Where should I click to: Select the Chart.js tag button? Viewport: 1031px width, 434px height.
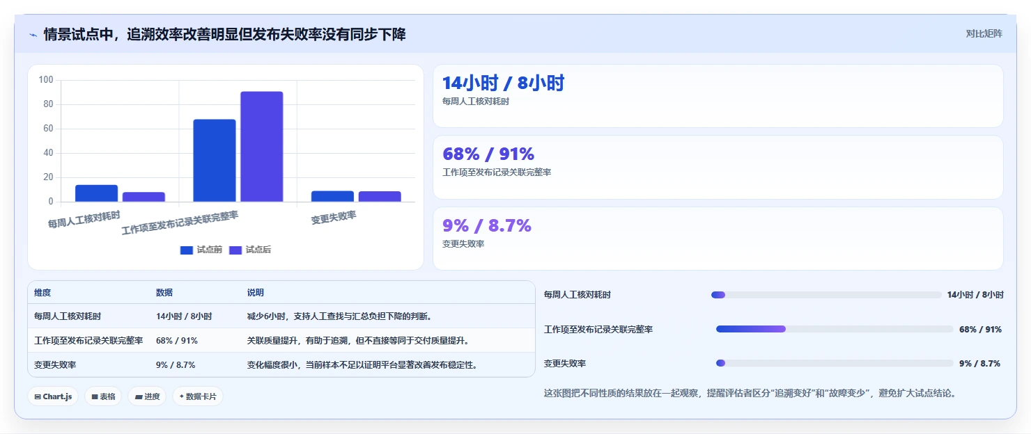pyautogui.click(x=53, y=396)
